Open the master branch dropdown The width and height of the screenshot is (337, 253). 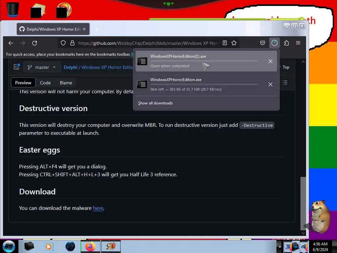point(42,67)
